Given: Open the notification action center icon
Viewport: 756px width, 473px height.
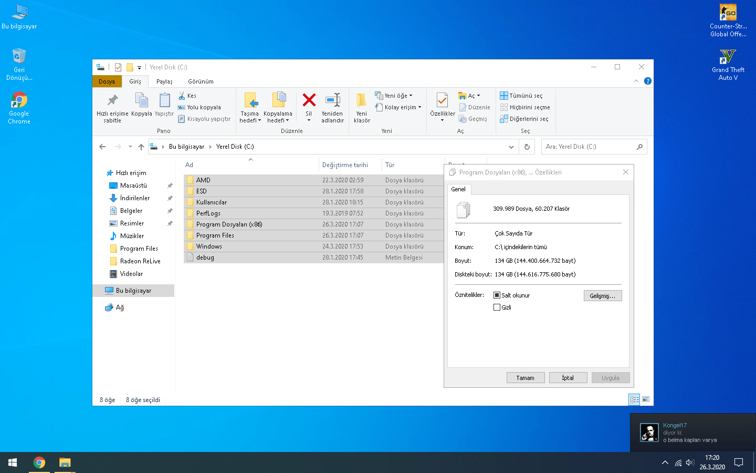Looking at the screenshot, I should coord(739,462).
